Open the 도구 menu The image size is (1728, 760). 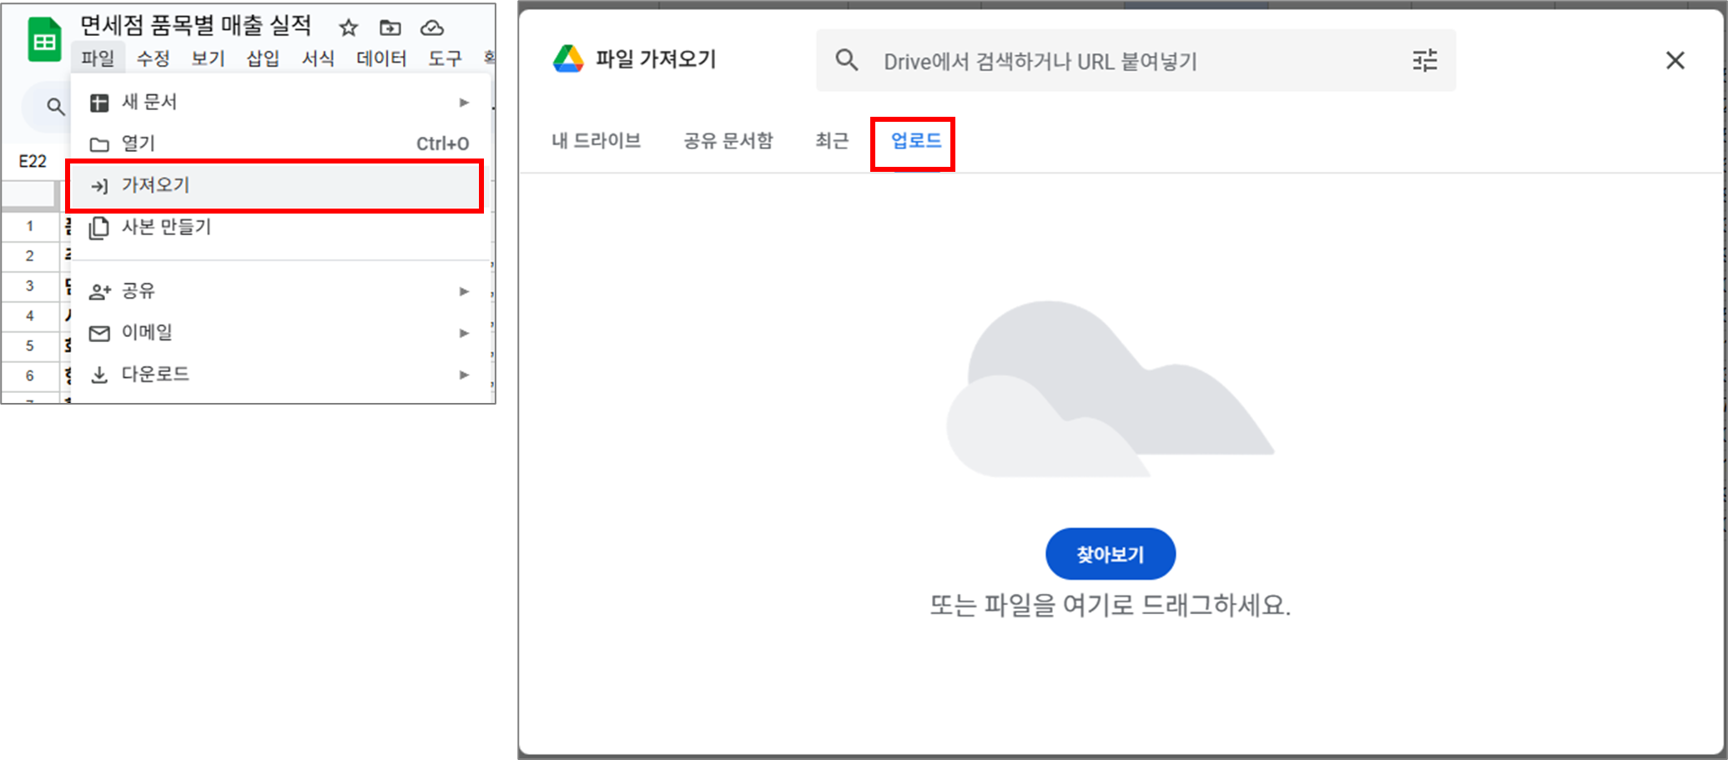[x=445, y=58]
